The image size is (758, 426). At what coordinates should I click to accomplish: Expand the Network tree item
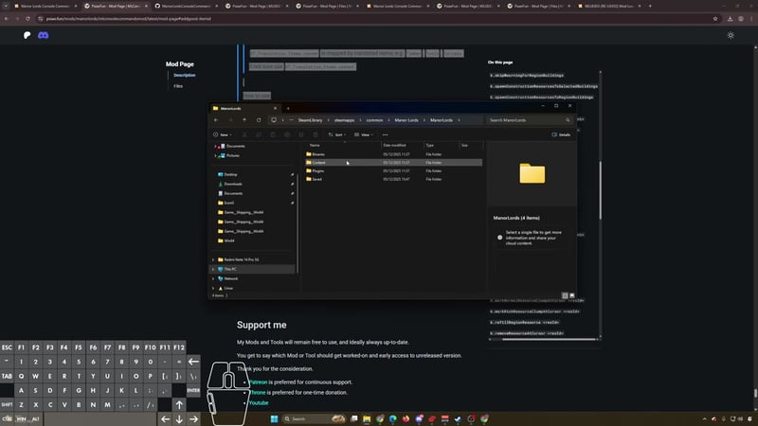(x=213, y=278)
